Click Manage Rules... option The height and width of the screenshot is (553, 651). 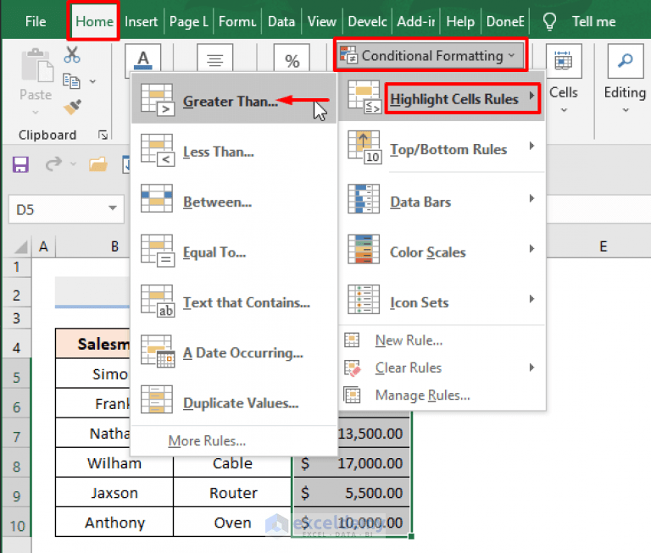[442, 395]
